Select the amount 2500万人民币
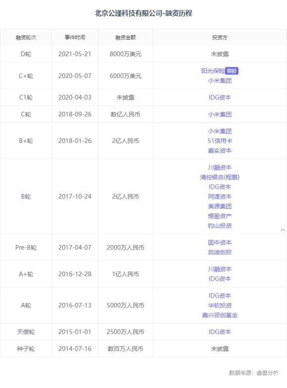 125,332
